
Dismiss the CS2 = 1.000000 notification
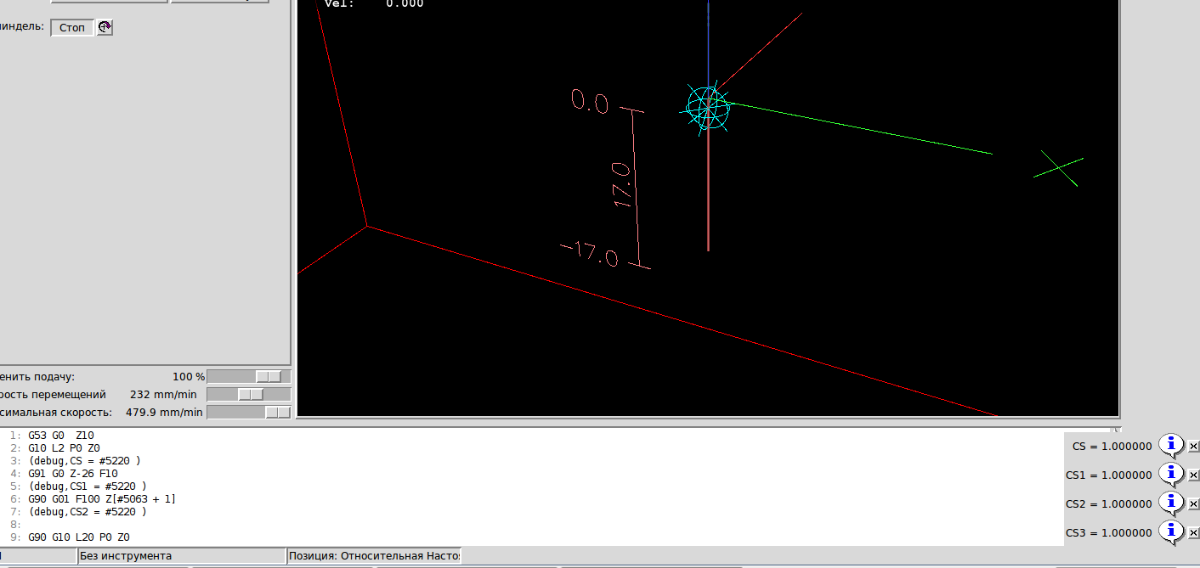(x=1193, y=504)
